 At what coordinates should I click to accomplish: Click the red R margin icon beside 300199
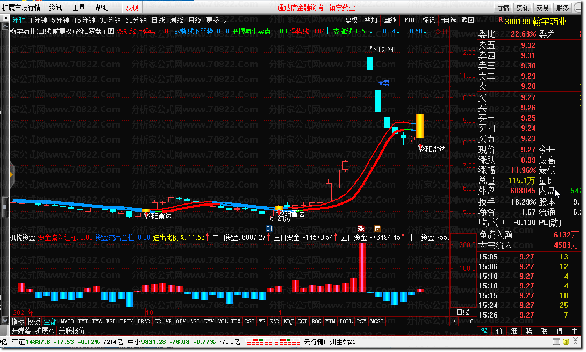coord(501,19)
